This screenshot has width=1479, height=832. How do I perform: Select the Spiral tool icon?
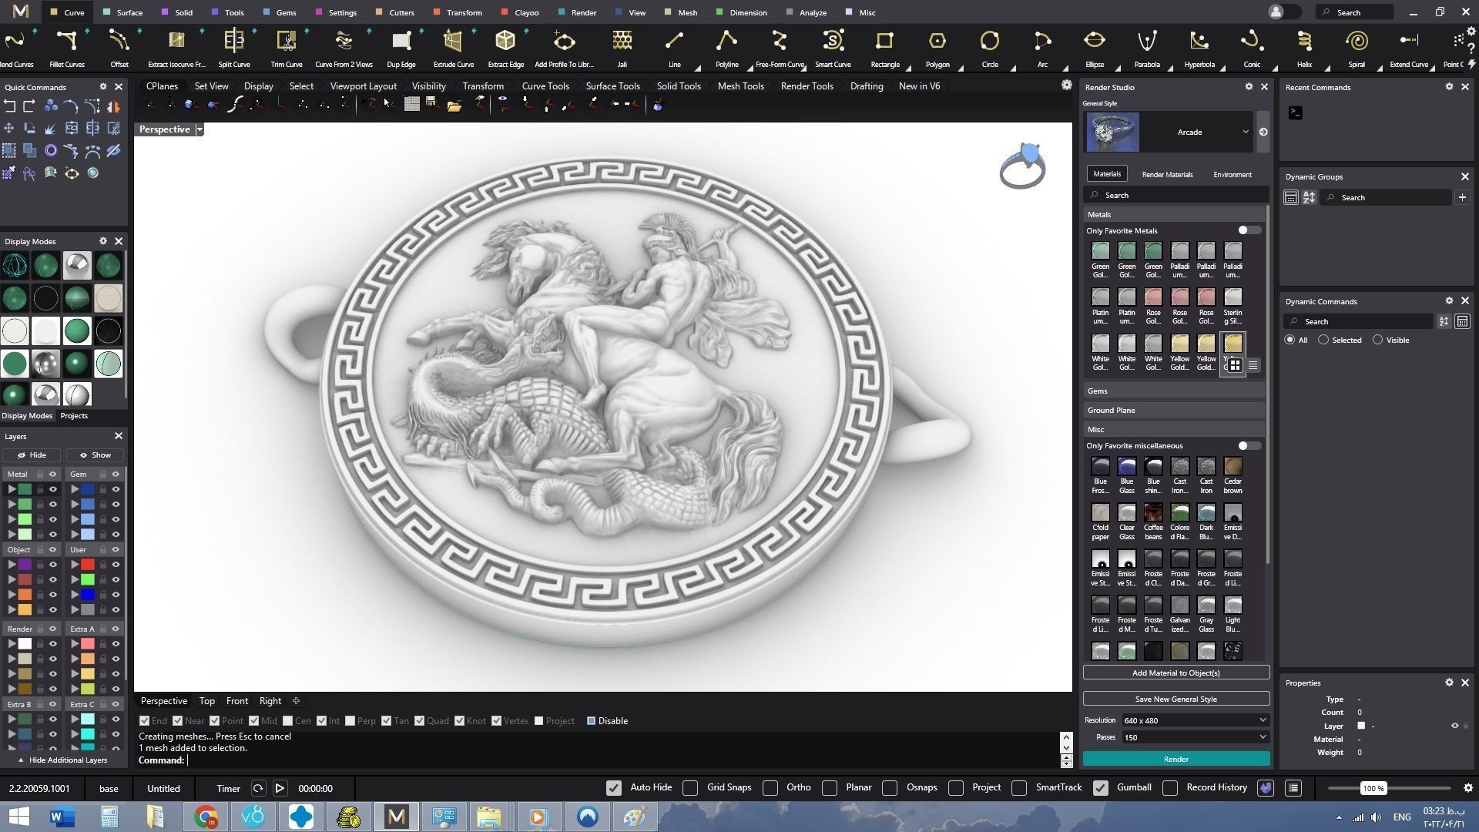point(1356,42)
